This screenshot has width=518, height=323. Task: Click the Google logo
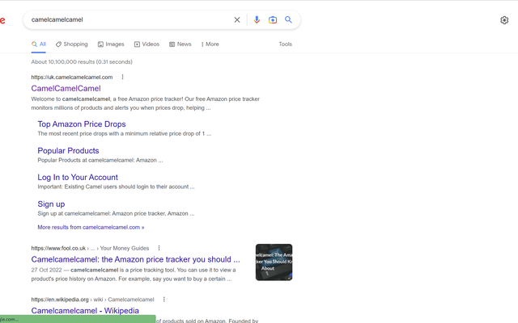pos(2,20)
